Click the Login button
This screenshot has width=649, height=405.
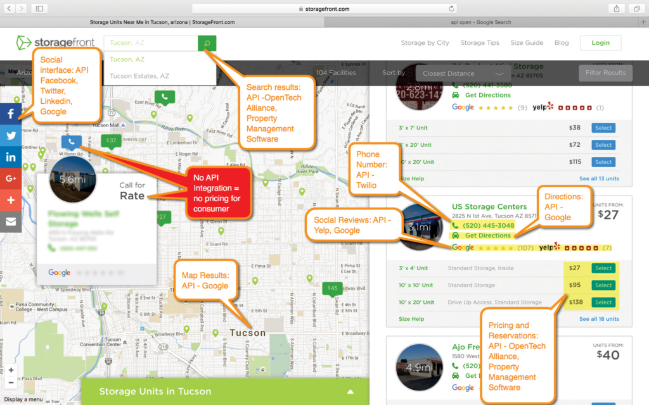pos(601,42)
